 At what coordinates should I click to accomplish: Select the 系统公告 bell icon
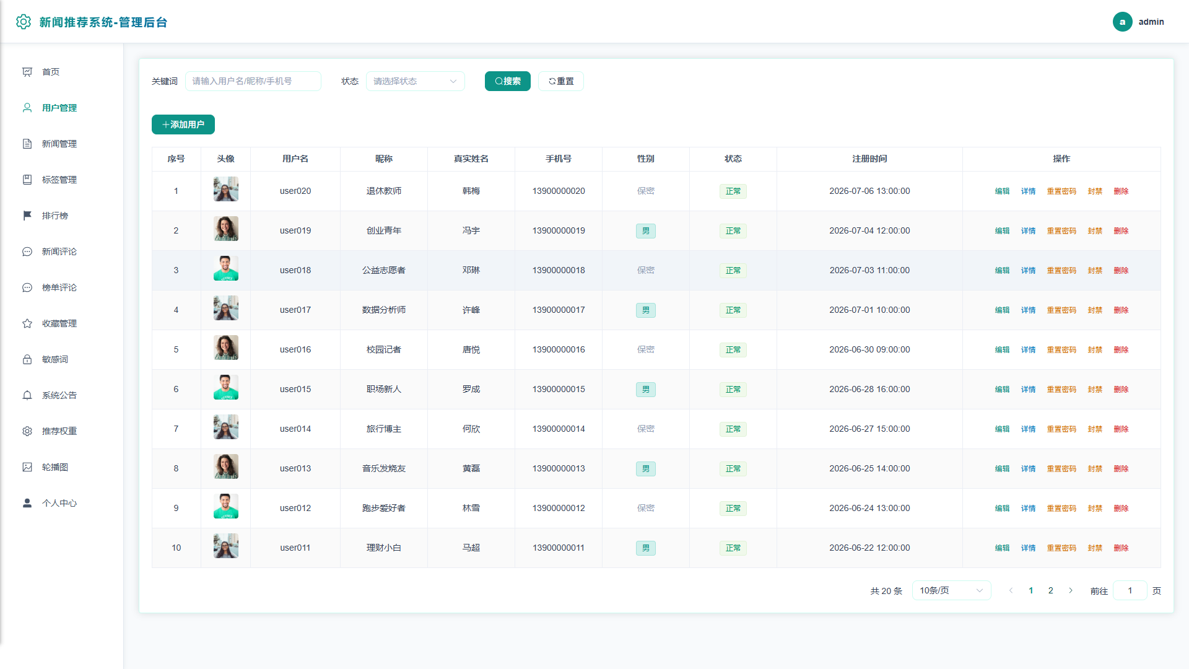[x=27, y=395]
